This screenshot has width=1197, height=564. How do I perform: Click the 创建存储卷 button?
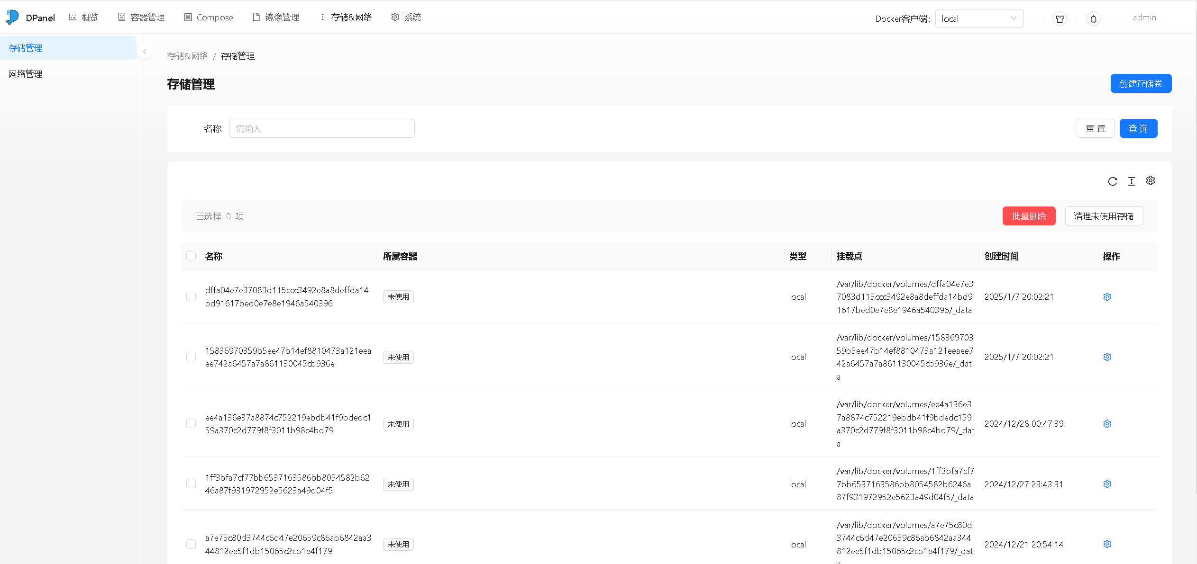(x=1141, y=83)
